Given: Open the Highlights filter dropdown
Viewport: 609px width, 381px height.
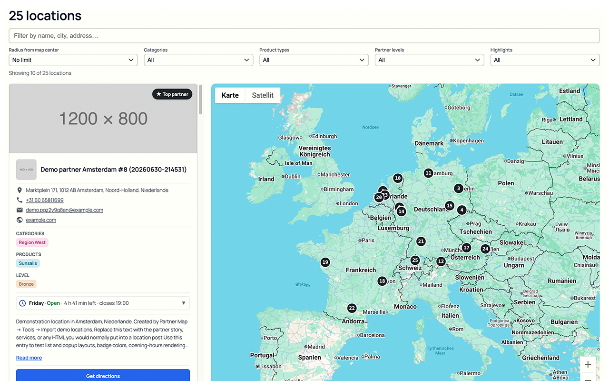Looking at the screenshot, I should [545, 60].
